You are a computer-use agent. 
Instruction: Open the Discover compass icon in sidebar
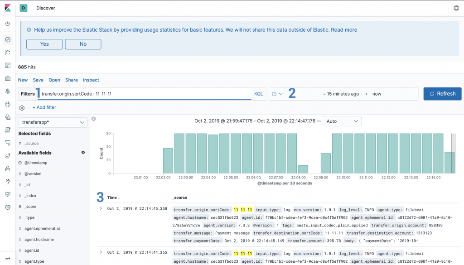pyautogui.click(x=8, y=39)
